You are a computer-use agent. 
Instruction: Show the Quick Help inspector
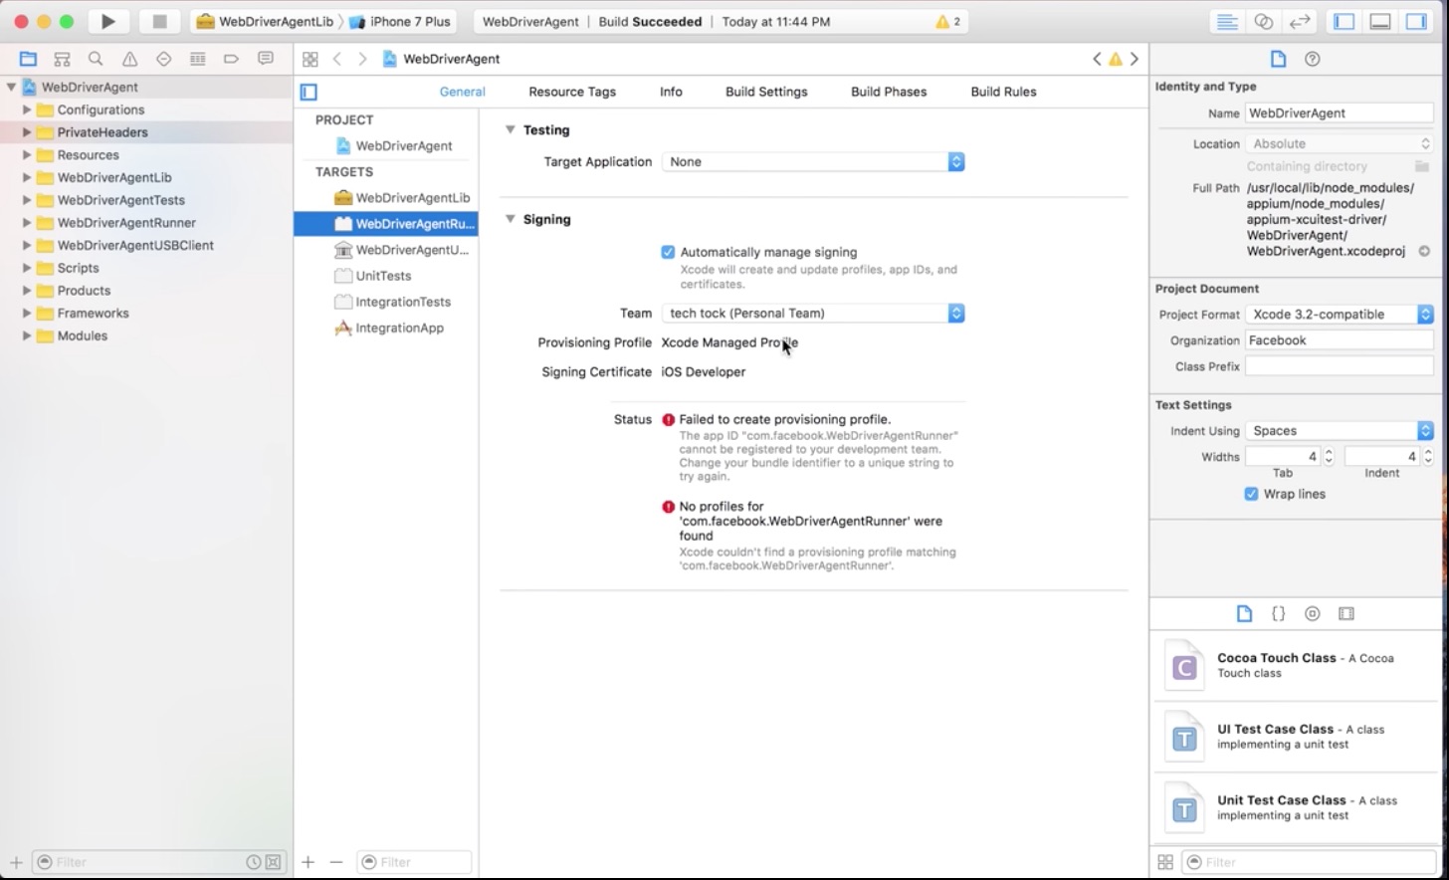click(1313, 59)
